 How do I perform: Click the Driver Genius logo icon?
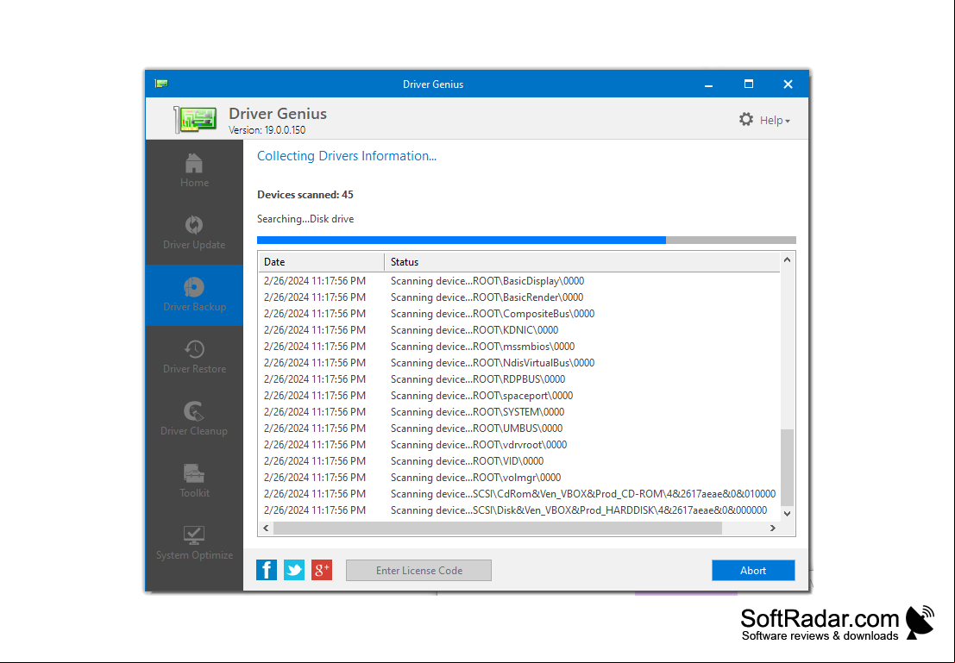pos(196,119)
